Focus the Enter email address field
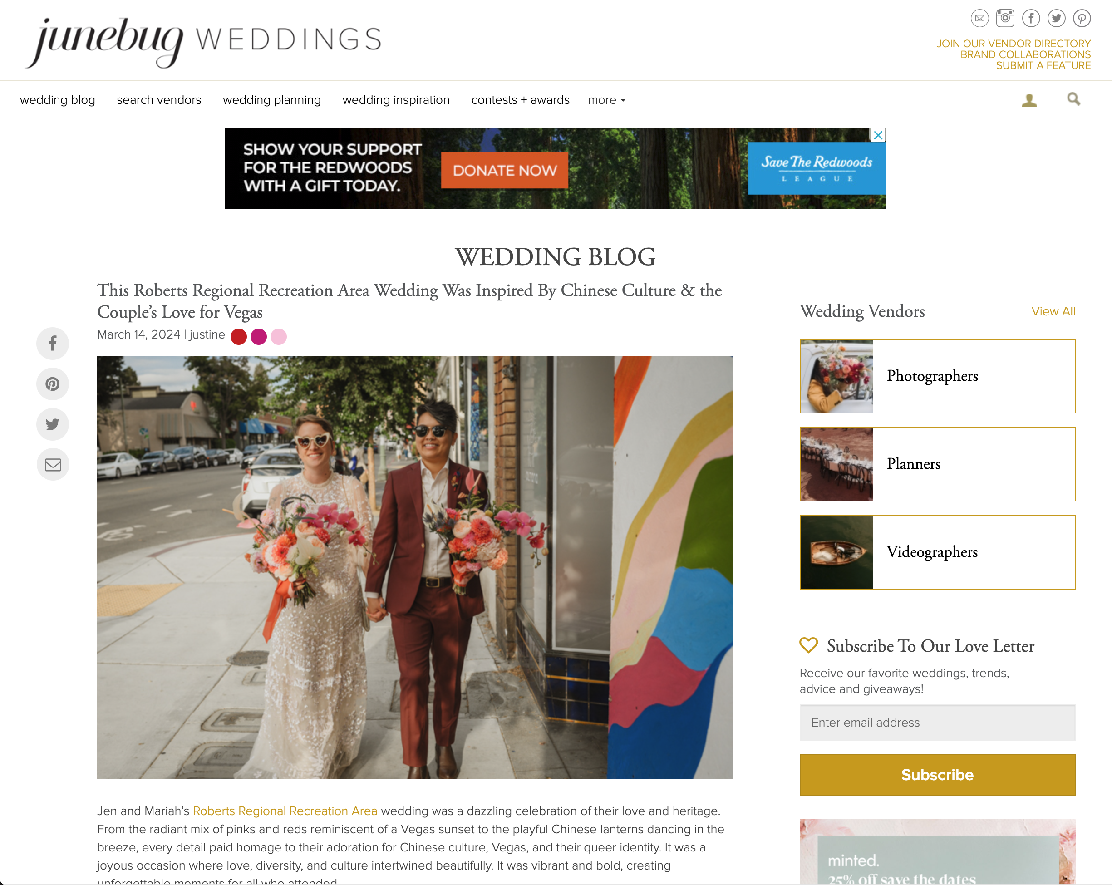1112x885 pixels. (937, 723)
